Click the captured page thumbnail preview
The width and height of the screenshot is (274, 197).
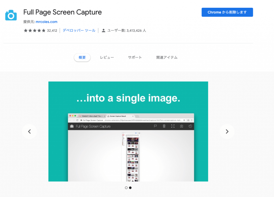131,157
